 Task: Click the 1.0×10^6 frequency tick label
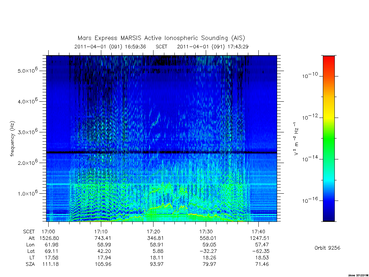27,193
